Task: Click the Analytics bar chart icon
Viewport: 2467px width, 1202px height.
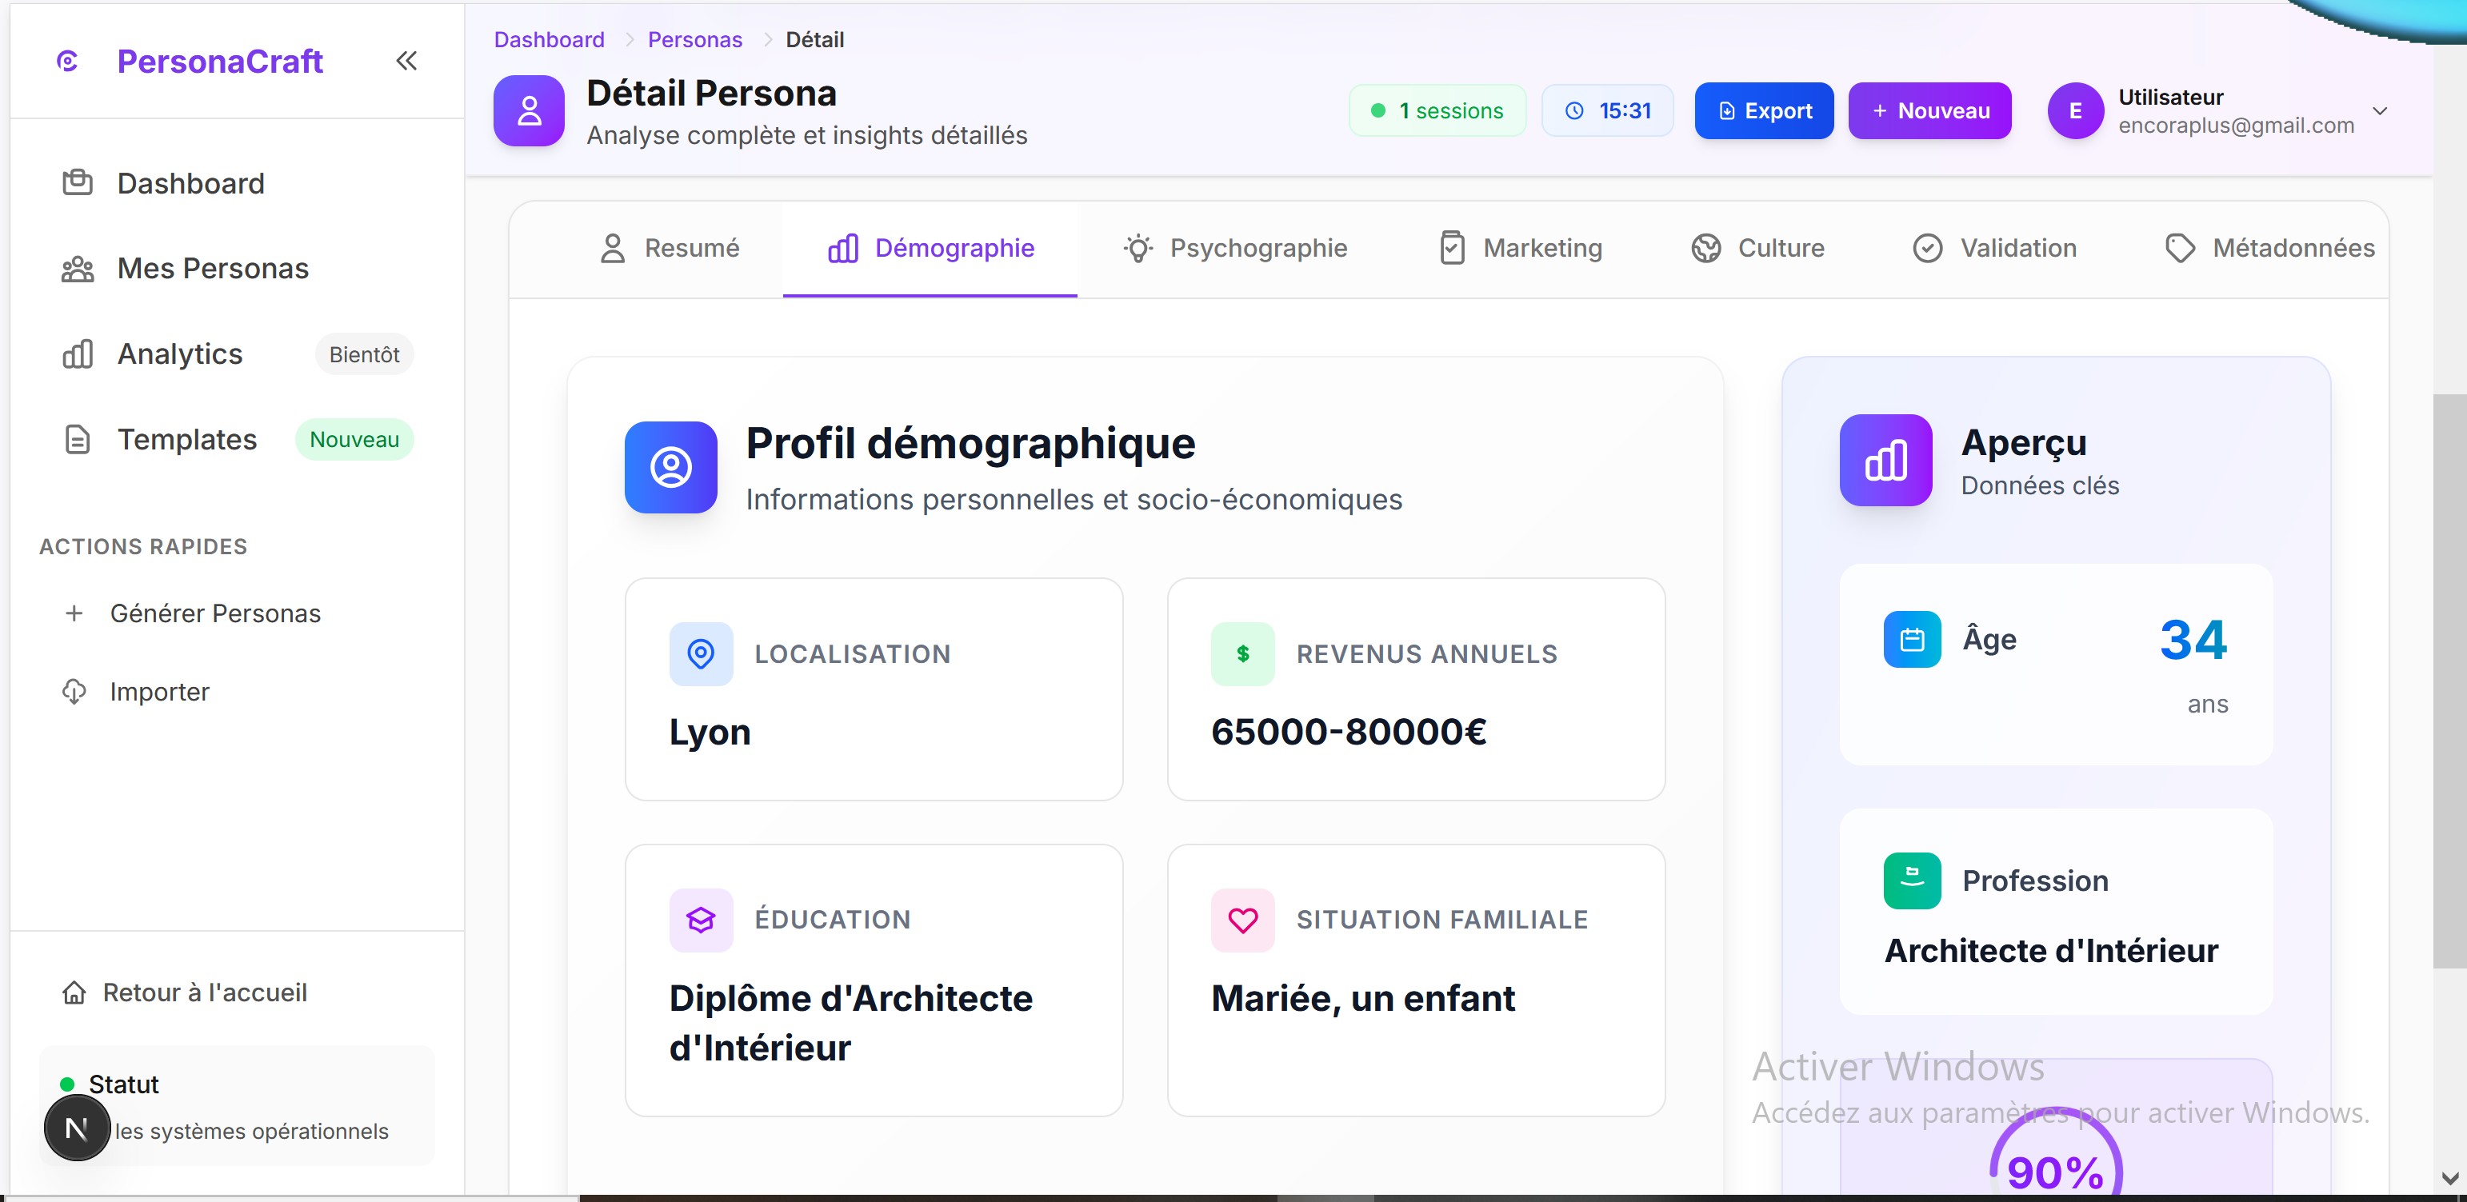Action: pyautogui.click(x=78, y=354)
